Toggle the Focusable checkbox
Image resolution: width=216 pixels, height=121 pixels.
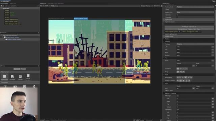(x=177, y=17)
